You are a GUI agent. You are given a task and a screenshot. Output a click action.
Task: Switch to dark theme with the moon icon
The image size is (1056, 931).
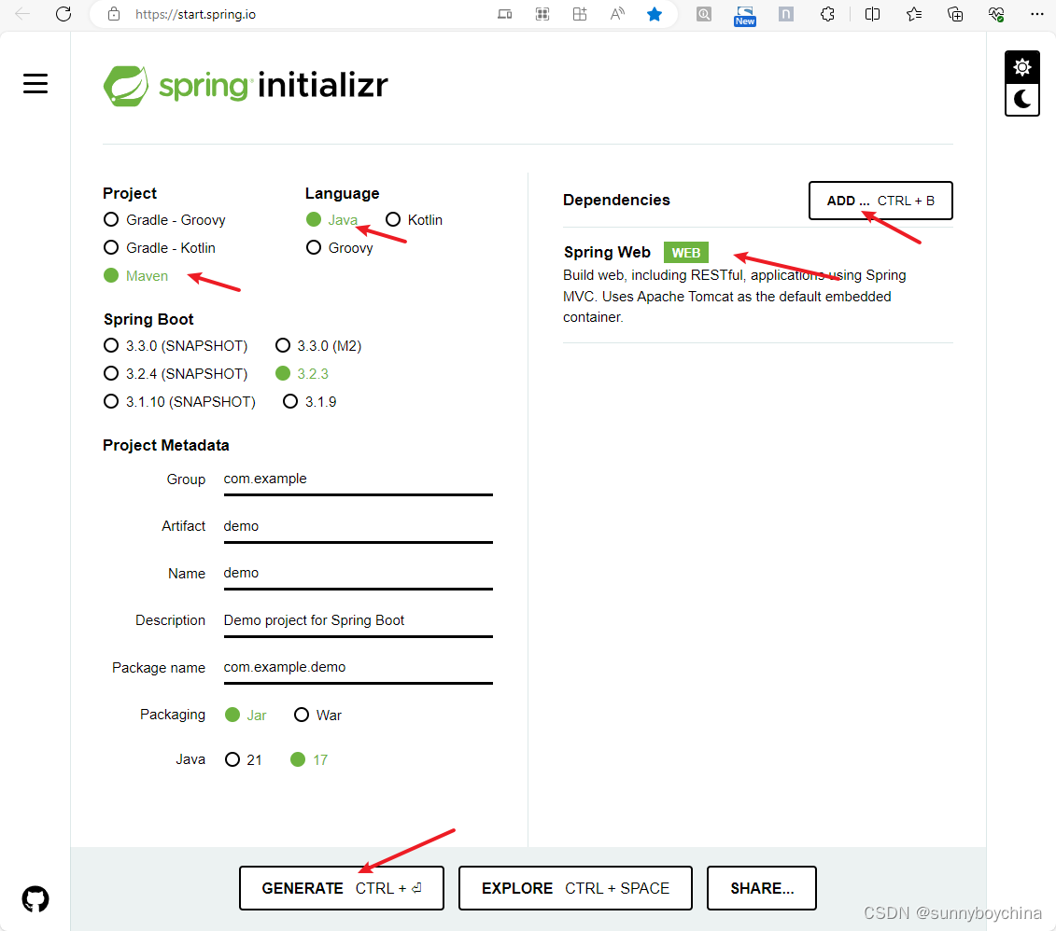click(x=1021, y=99)
